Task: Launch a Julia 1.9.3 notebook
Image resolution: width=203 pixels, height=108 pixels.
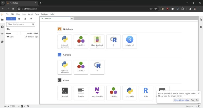Action: click(81, 42)
